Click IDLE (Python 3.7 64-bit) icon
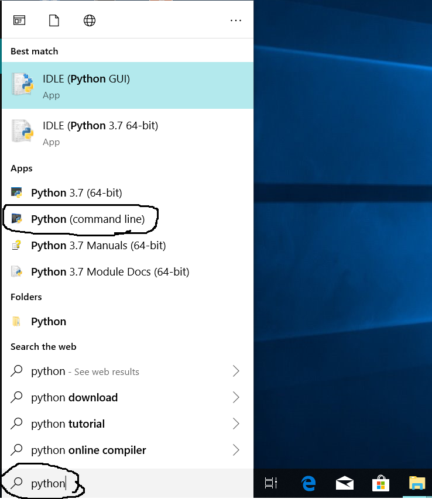The image size is (432, 499). click(23, 131)
